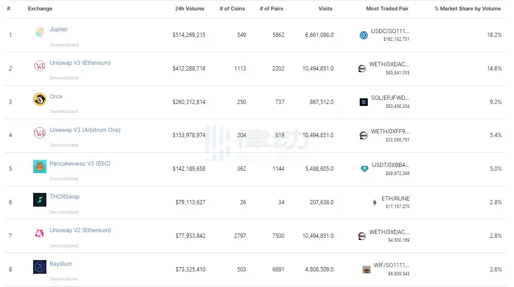Sort by % Market Share by Volume header
This screenshot has height=287, width=514.
[468, 9]
